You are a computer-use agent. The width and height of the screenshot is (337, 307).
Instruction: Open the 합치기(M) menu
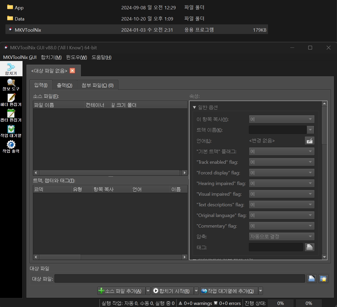pos(51,57)
